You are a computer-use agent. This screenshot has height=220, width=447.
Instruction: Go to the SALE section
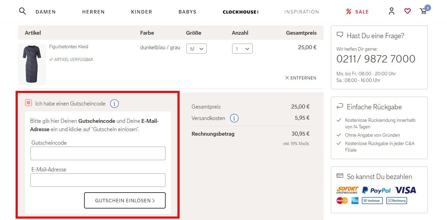pos(357,12)
